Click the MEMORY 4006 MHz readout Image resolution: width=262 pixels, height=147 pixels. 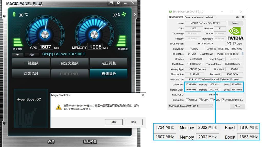pos(95,47)
